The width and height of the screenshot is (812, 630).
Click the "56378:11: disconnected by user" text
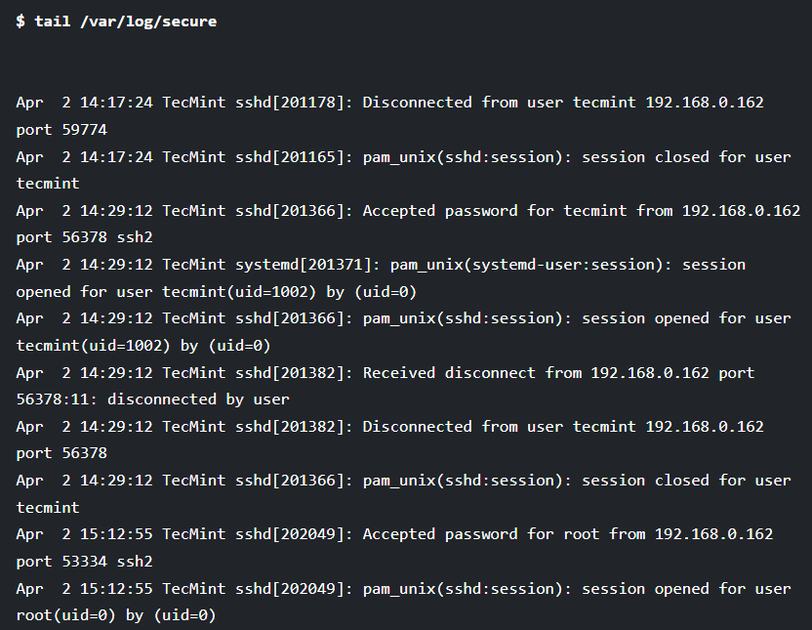(x=153, y=399)
